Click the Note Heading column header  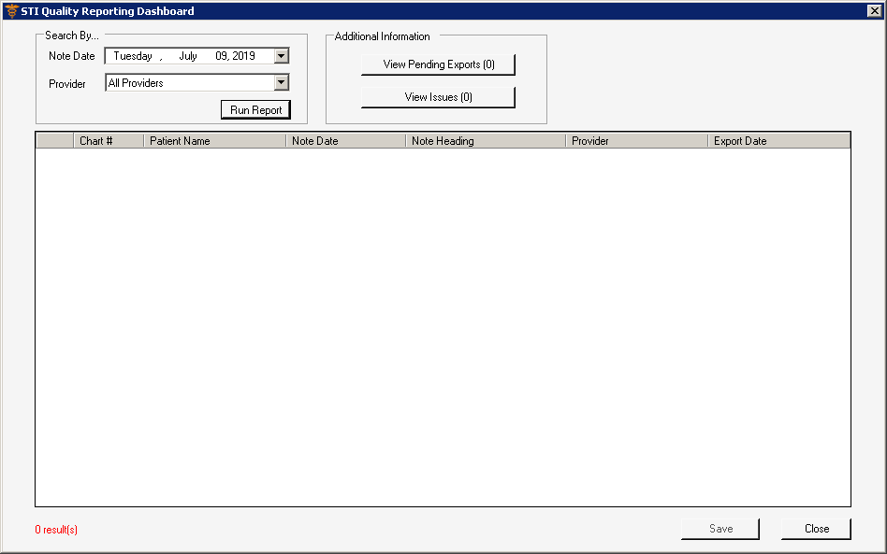click(x=485, y=141)
